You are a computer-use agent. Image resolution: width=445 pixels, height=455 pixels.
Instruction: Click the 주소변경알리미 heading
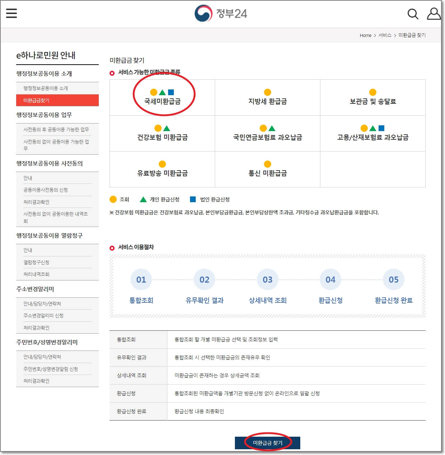click(x=35, y=289)
